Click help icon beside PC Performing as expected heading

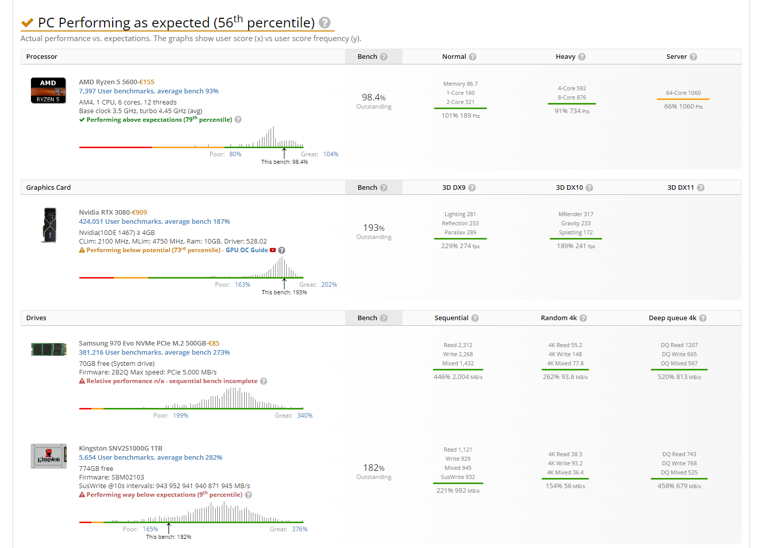(x=325, y=23)
